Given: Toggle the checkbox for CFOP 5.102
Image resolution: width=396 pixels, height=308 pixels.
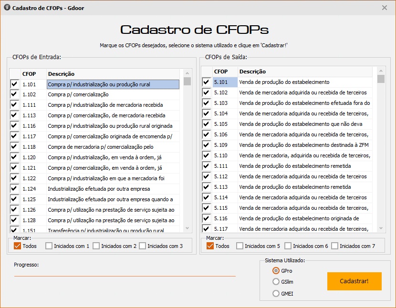Looking at the screenshot, I should pos(206,92).
